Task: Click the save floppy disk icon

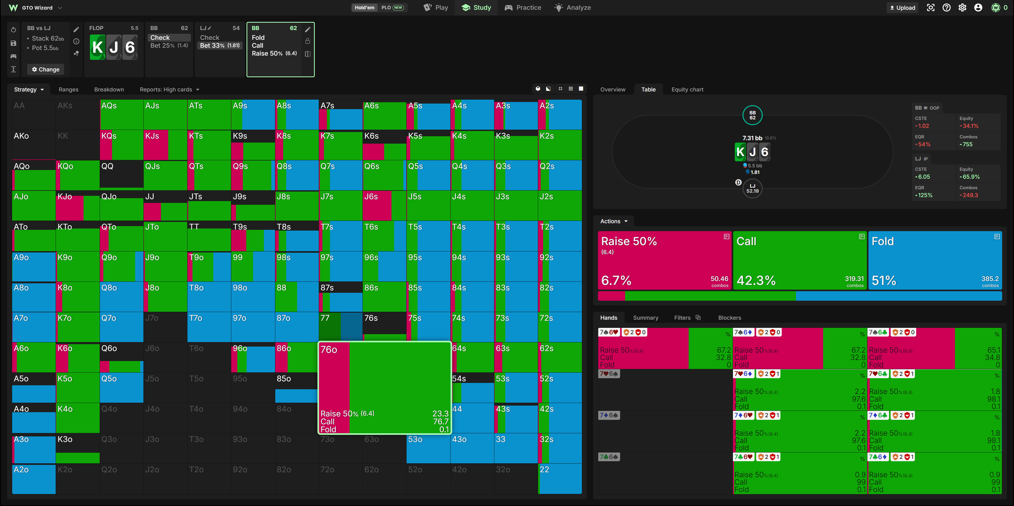Action: click(x=13, y=43)
